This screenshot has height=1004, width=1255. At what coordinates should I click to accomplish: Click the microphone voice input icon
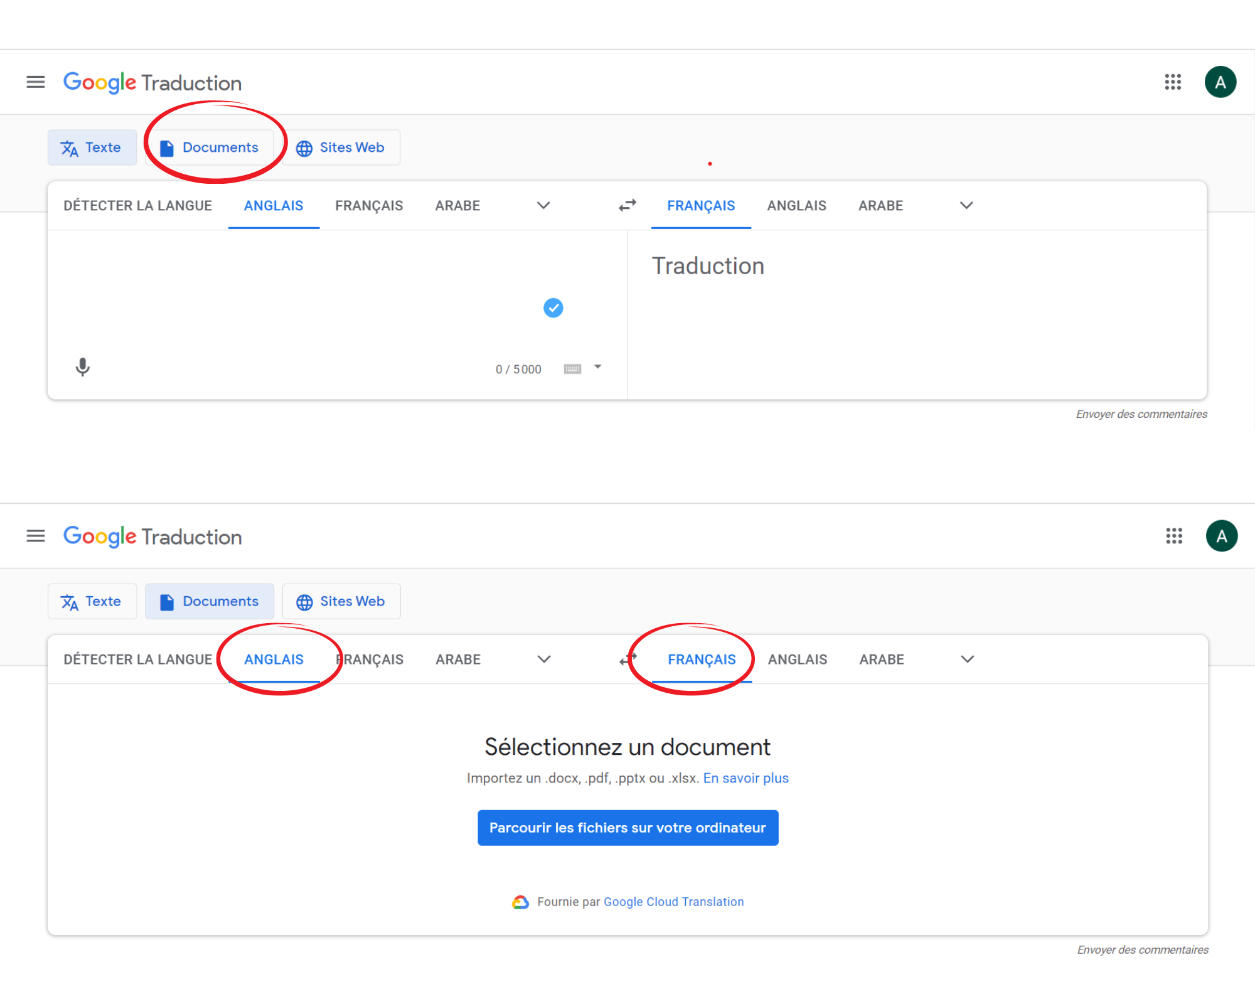click(x=83, y=367)
